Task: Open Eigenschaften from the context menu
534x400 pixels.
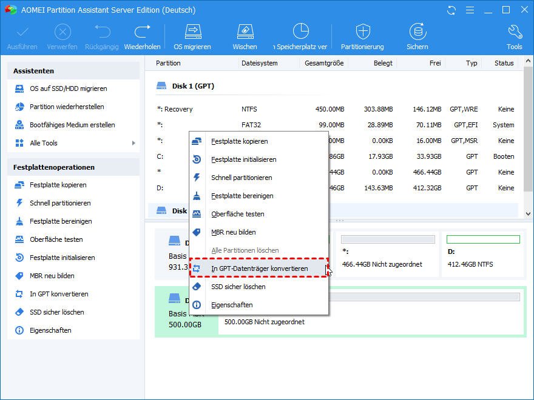Action: click(232, 305)
